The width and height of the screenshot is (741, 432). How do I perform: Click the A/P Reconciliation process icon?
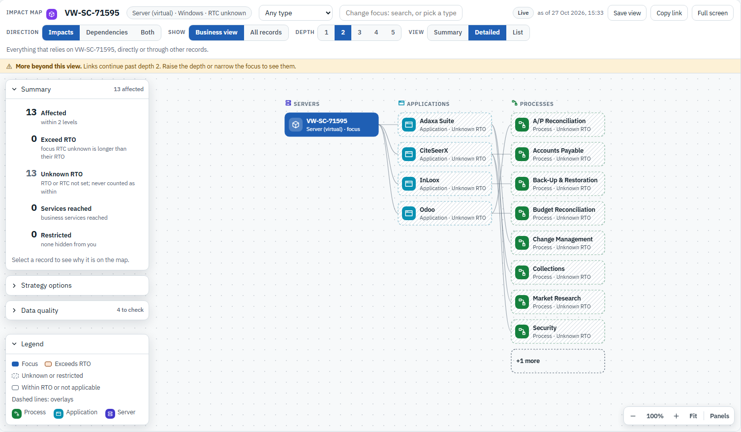[x=522, y=125]
